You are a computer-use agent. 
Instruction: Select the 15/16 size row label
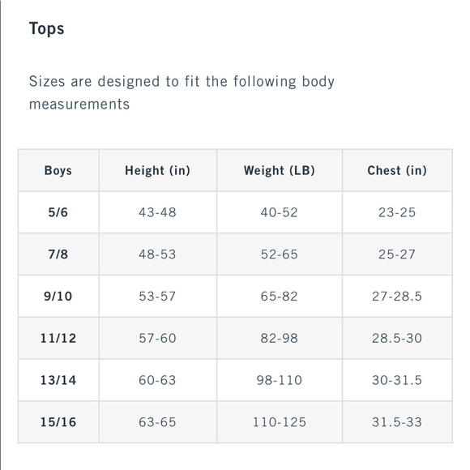click(58, 422)
